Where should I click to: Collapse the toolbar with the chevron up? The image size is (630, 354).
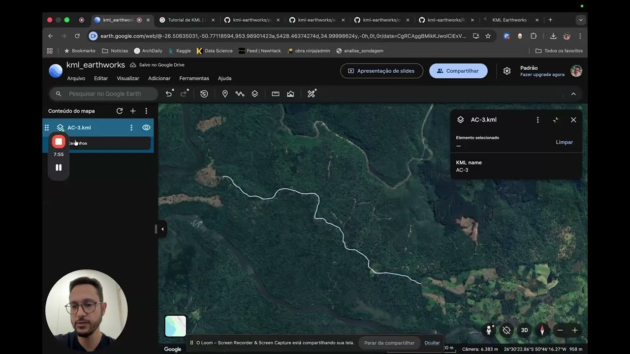(x=573, y=94)
